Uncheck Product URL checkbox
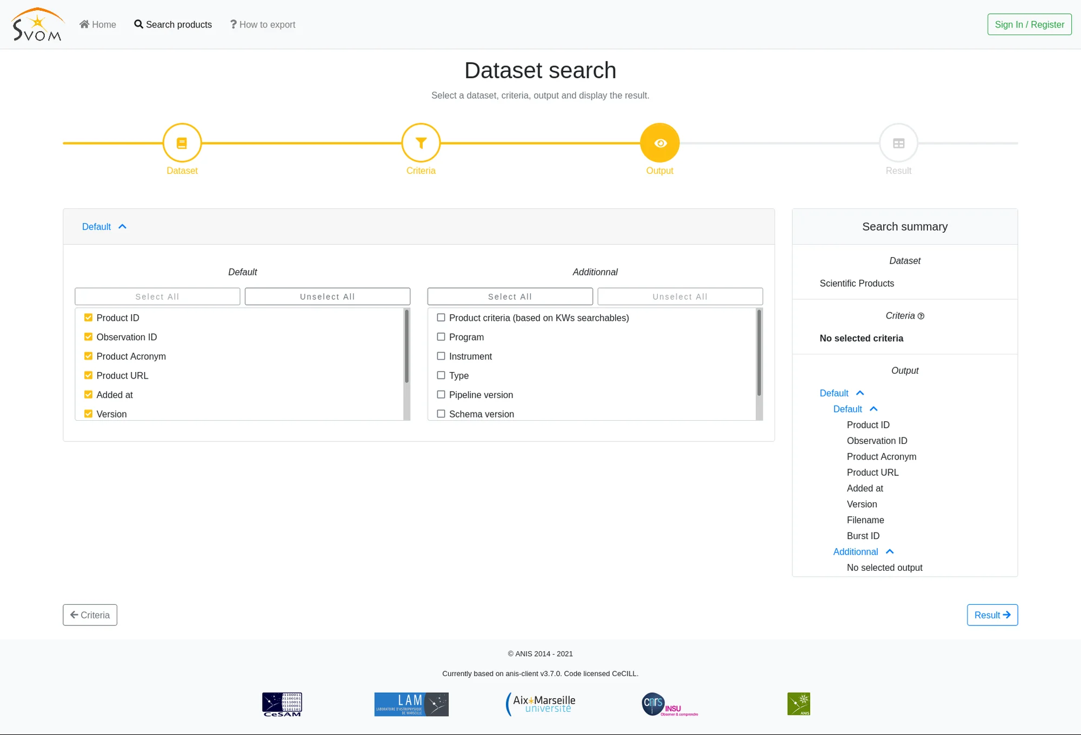 pos(88,375)
